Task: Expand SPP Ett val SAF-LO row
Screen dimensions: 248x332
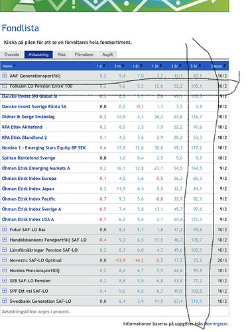Action: [x=5, y=291]
